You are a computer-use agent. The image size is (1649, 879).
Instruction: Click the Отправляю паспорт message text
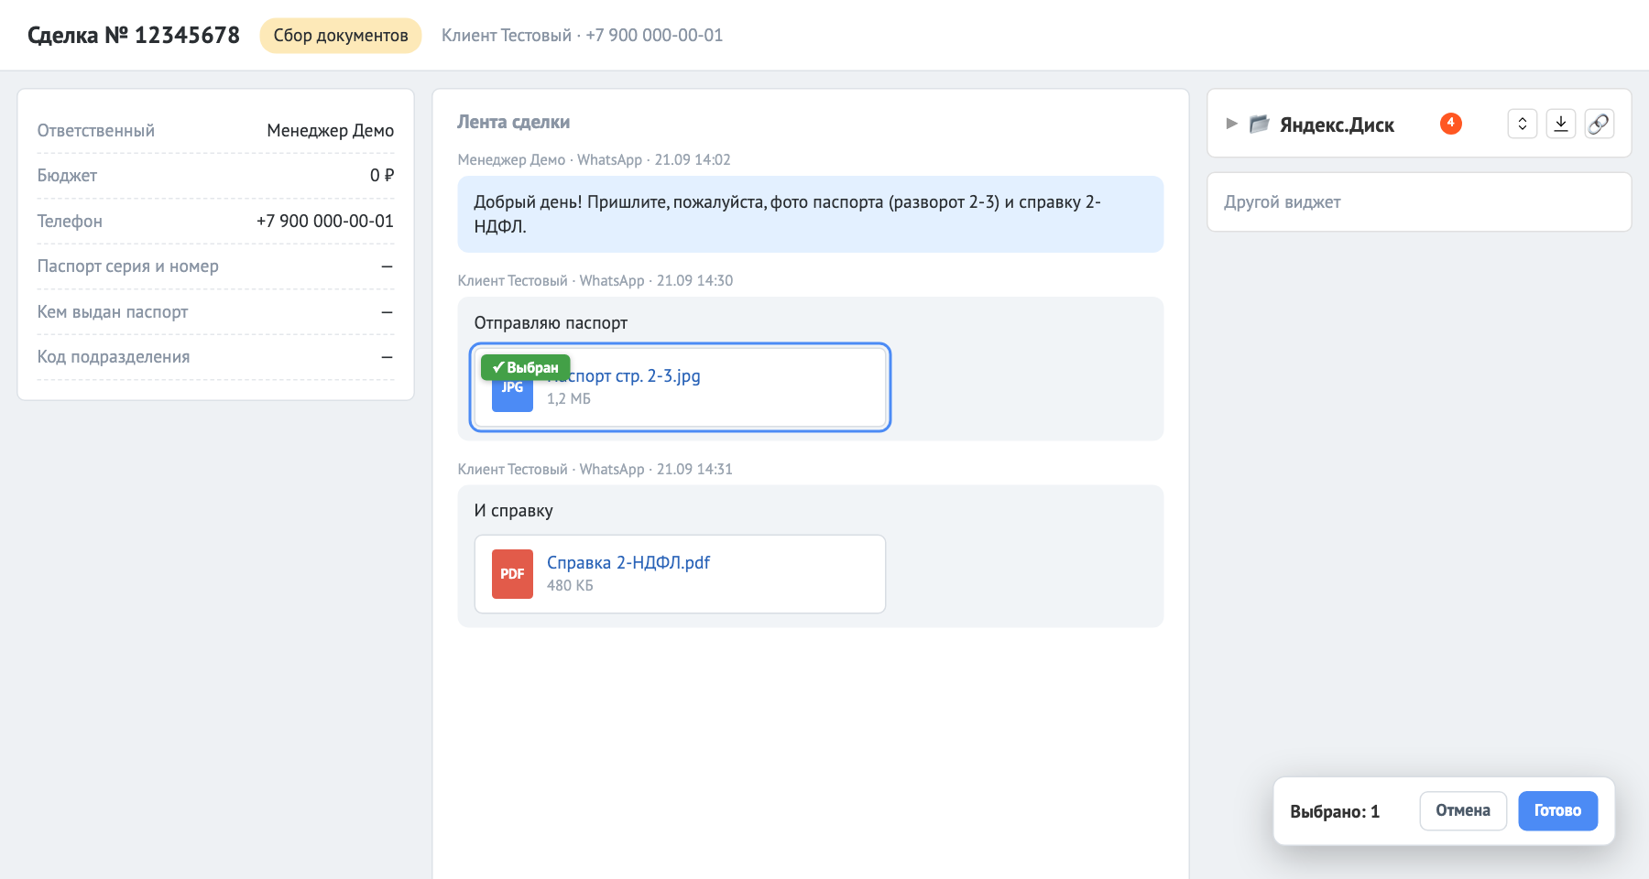point(551,323)
